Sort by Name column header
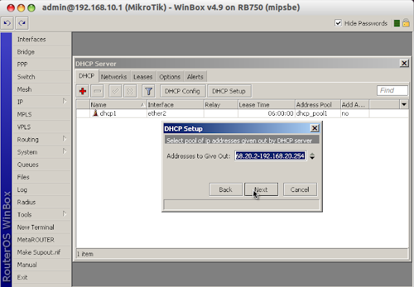The image size is (414, 287). [x=118, y=105]
